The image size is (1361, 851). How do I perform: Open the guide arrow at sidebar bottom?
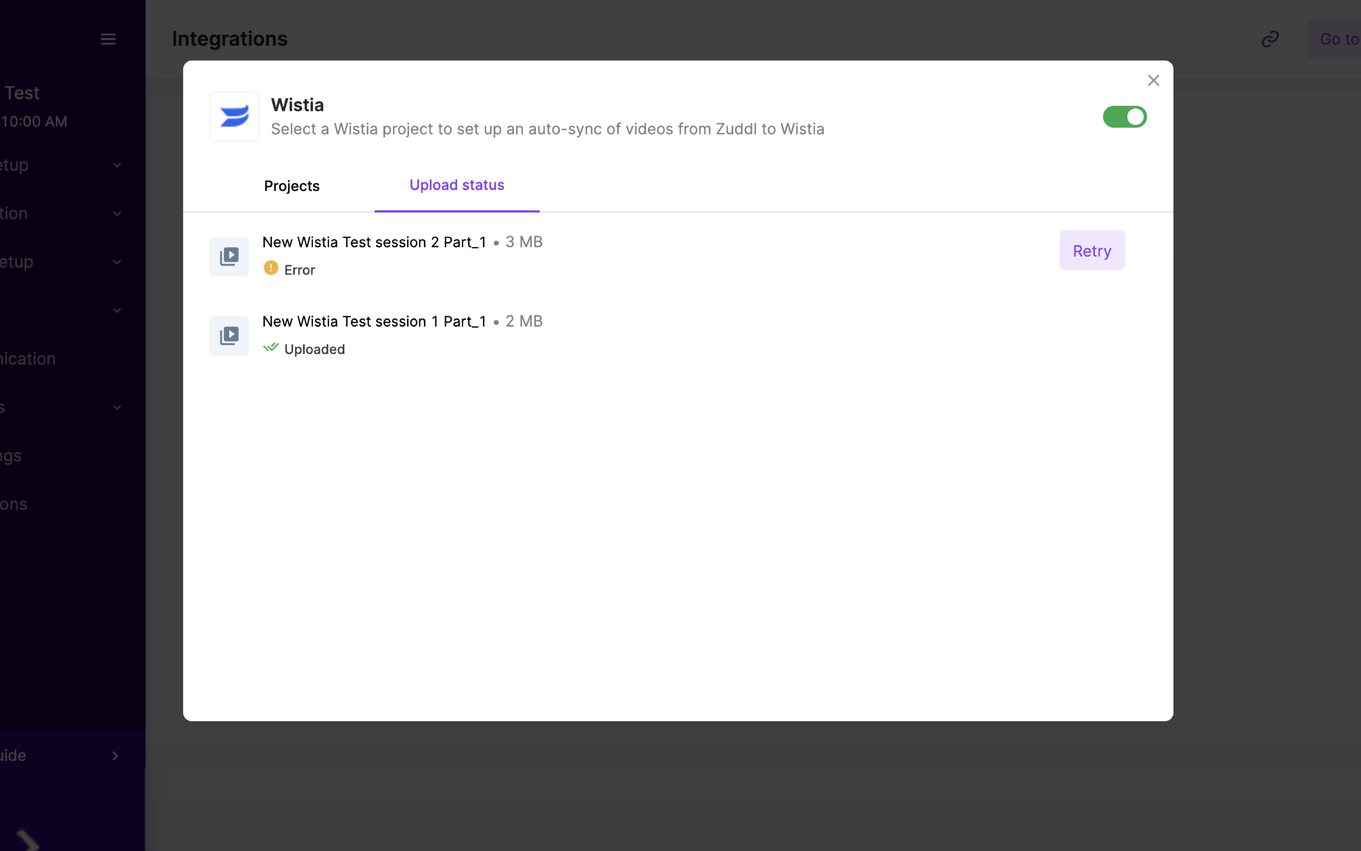point(115,756)
